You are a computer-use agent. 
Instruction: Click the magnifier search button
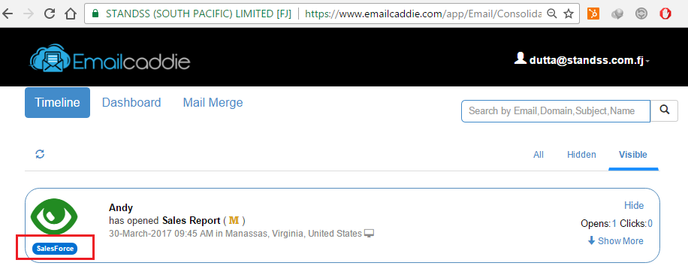point(664,110)
